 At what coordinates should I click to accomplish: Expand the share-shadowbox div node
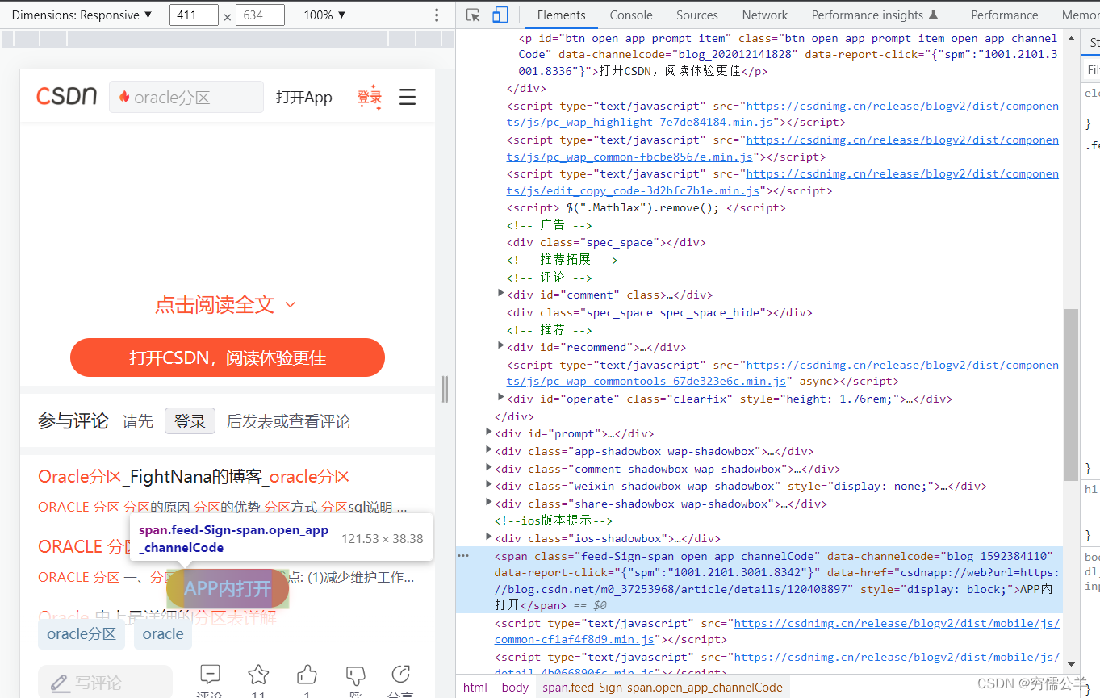pyautogui.click(x=489, y=503)
